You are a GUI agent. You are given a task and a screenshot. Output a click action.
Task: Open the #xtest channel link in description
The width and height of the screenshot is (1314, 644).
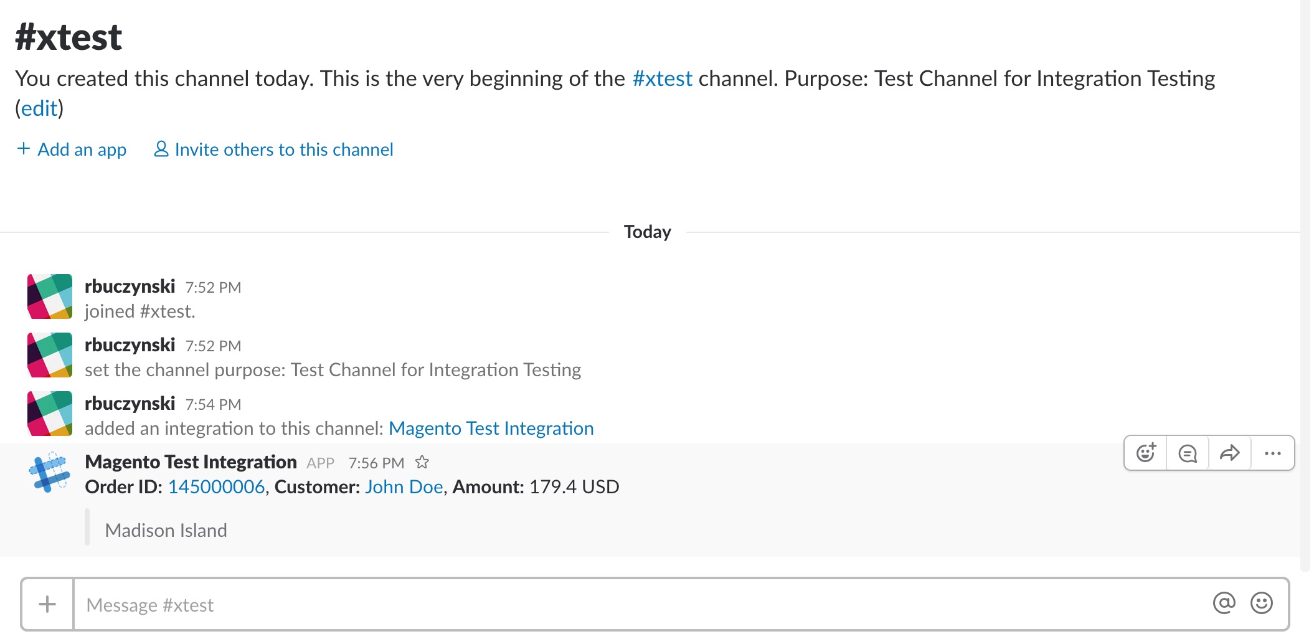662,78
